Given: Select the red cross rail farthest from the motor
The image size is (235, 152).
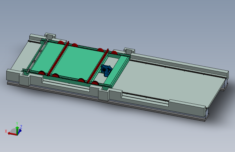Looking at the screenshot, I should 58,58.
